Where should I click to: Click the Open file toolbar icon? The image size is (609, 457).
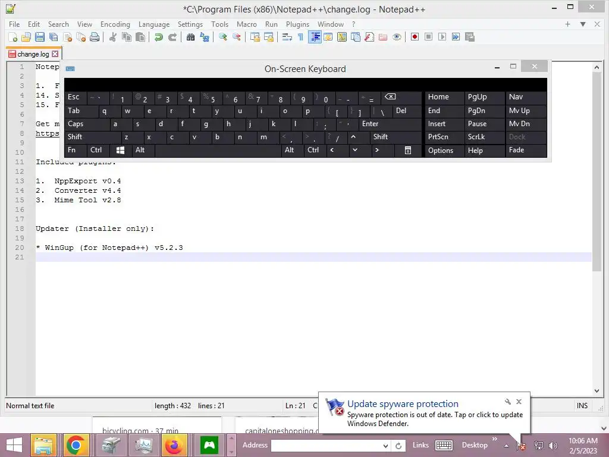point(26,37)
